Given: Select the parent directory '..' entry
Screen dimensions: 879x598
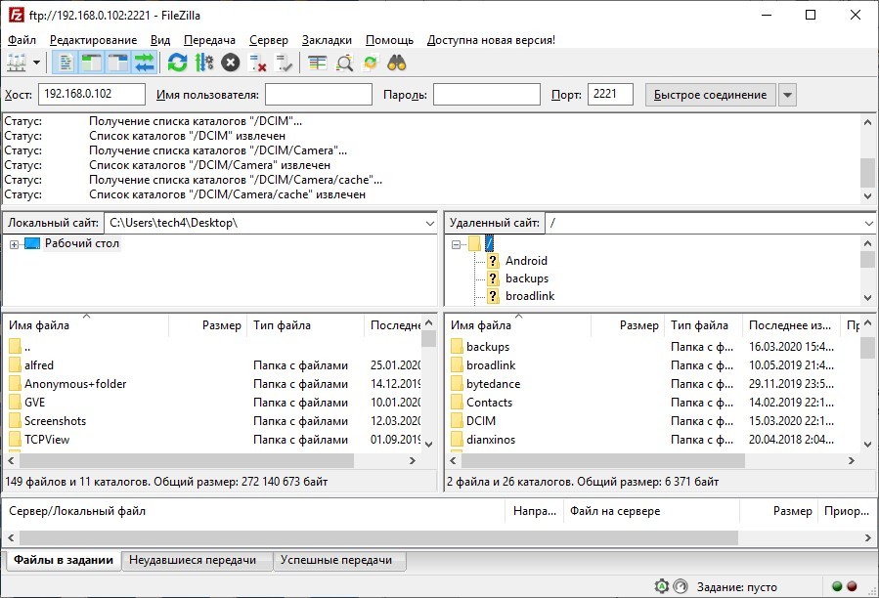Looking at the screenshot, I should (27, 347).
